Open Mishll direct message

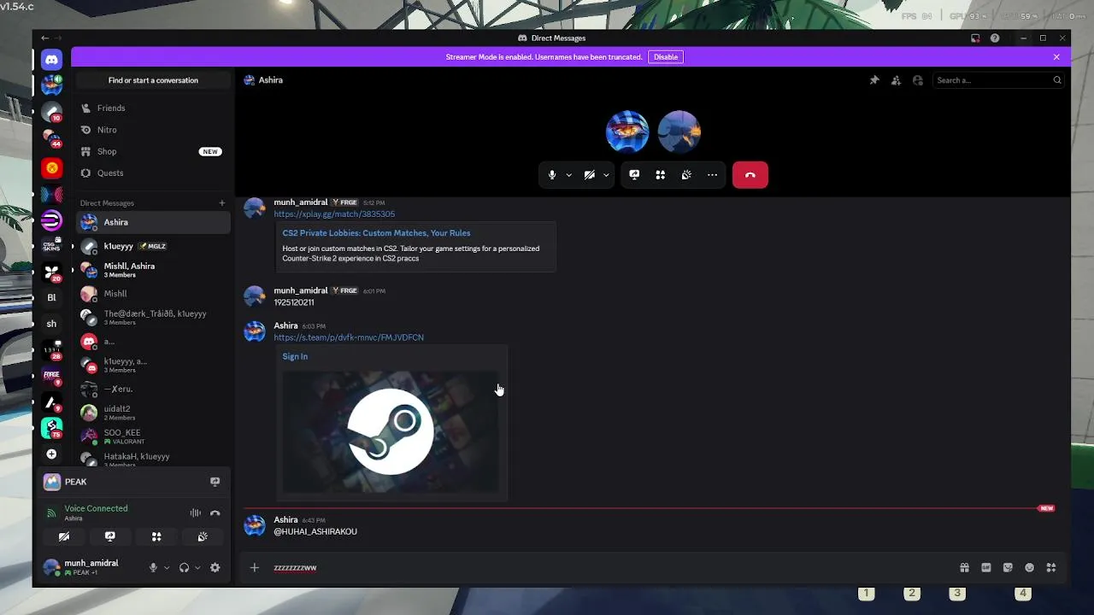(x=153, y=294)
